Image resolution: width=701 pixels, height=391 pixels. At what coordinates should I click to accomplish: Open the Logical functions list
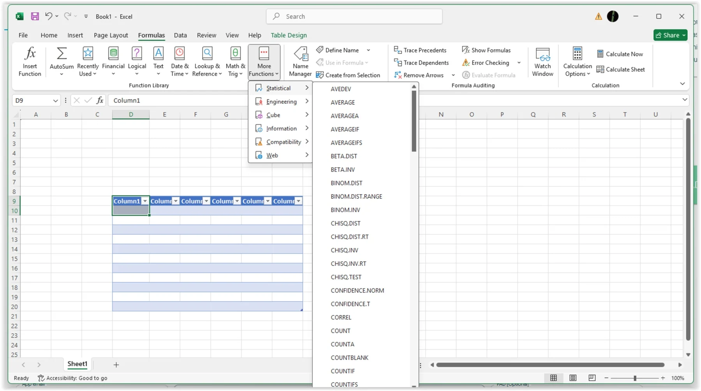click(x=137, y=62)
